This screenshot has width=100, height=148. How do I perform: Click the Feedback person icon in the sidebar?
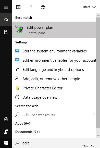coord(6,132)
